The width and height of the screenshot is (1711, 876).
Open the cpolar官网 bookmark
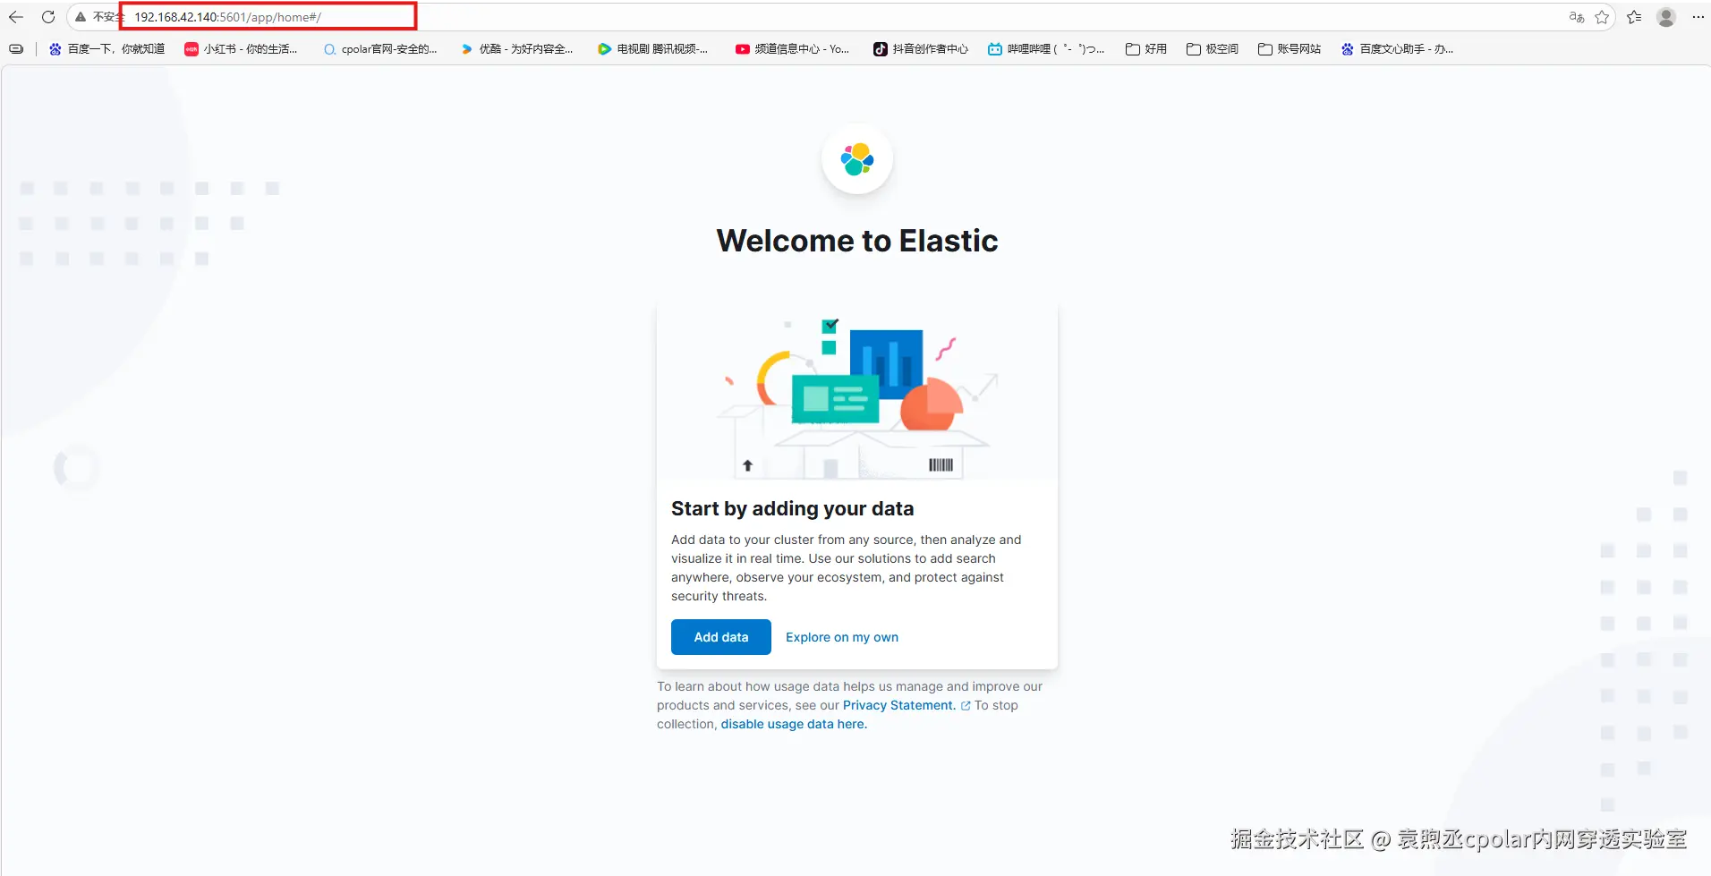(x=380, y=49)
